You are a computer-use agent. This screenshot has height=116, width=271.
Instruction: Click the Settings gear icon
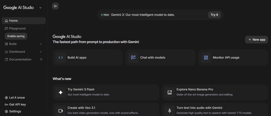(6, 112)
